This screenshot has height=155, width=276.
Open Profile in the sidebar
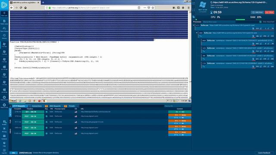(4, 123)
